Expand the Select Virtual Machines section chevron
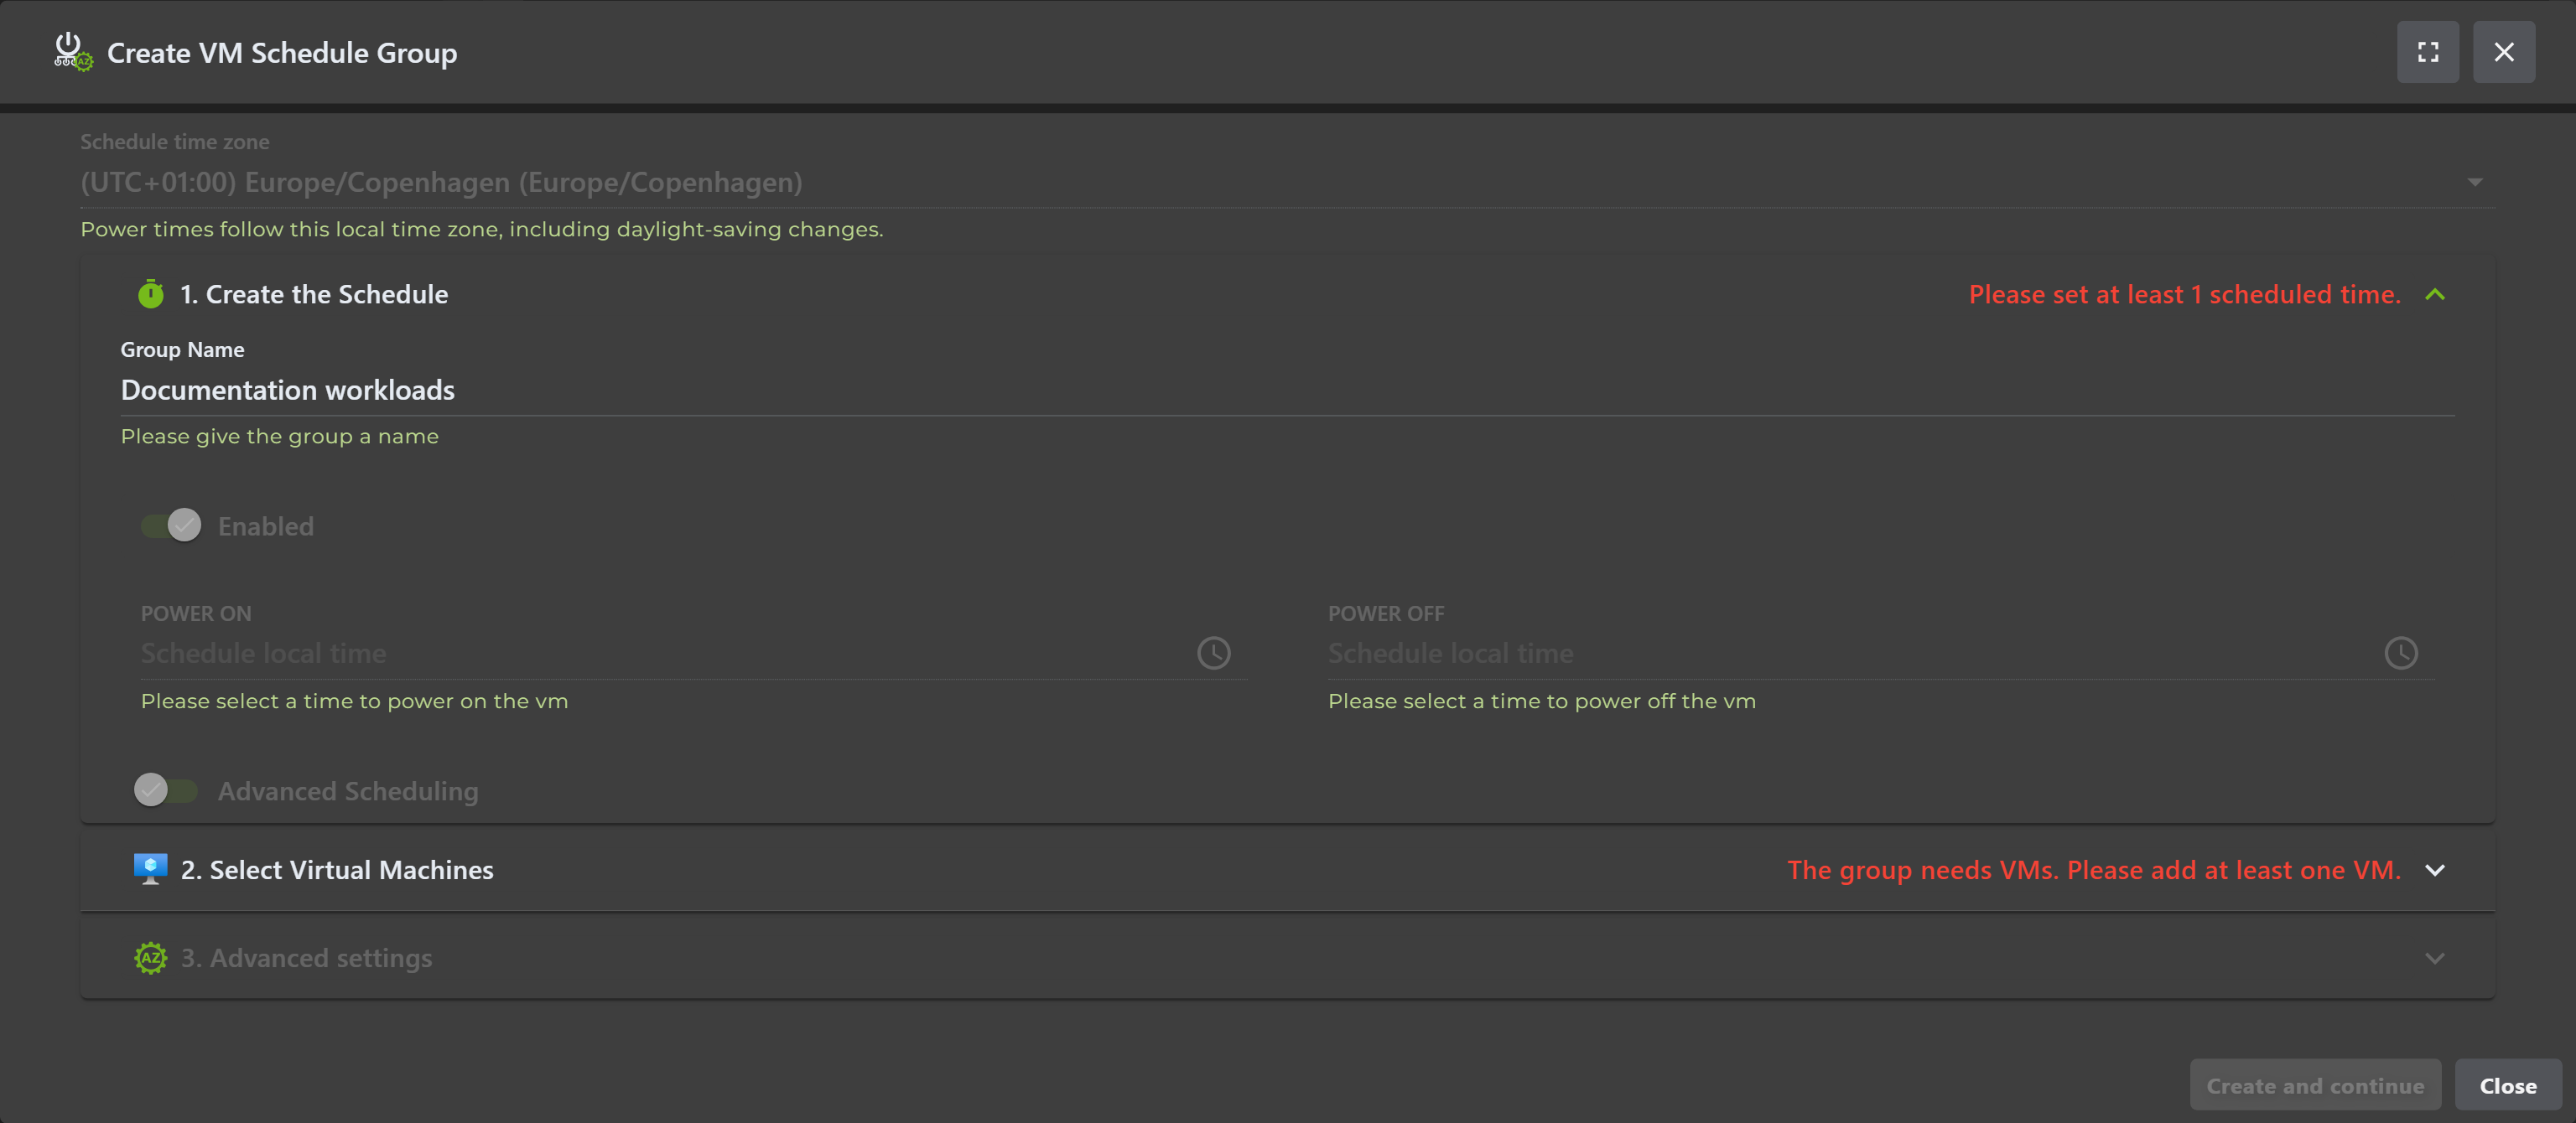Screen dimensions: 2576x1123 pyautogui.click(x=2435, y=870)
